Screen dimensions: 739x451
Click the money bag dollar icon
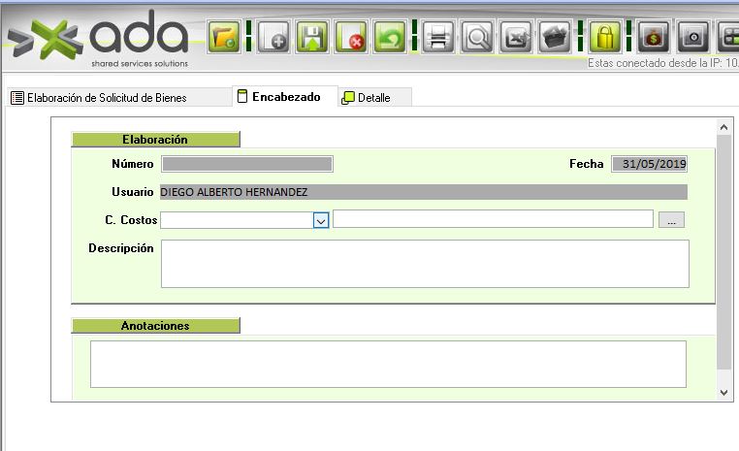(x=654, y=39)
